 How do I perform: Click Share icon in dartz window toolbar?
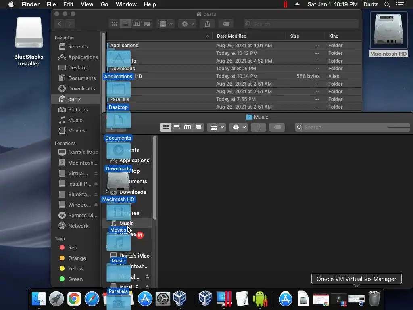[208, 24]
